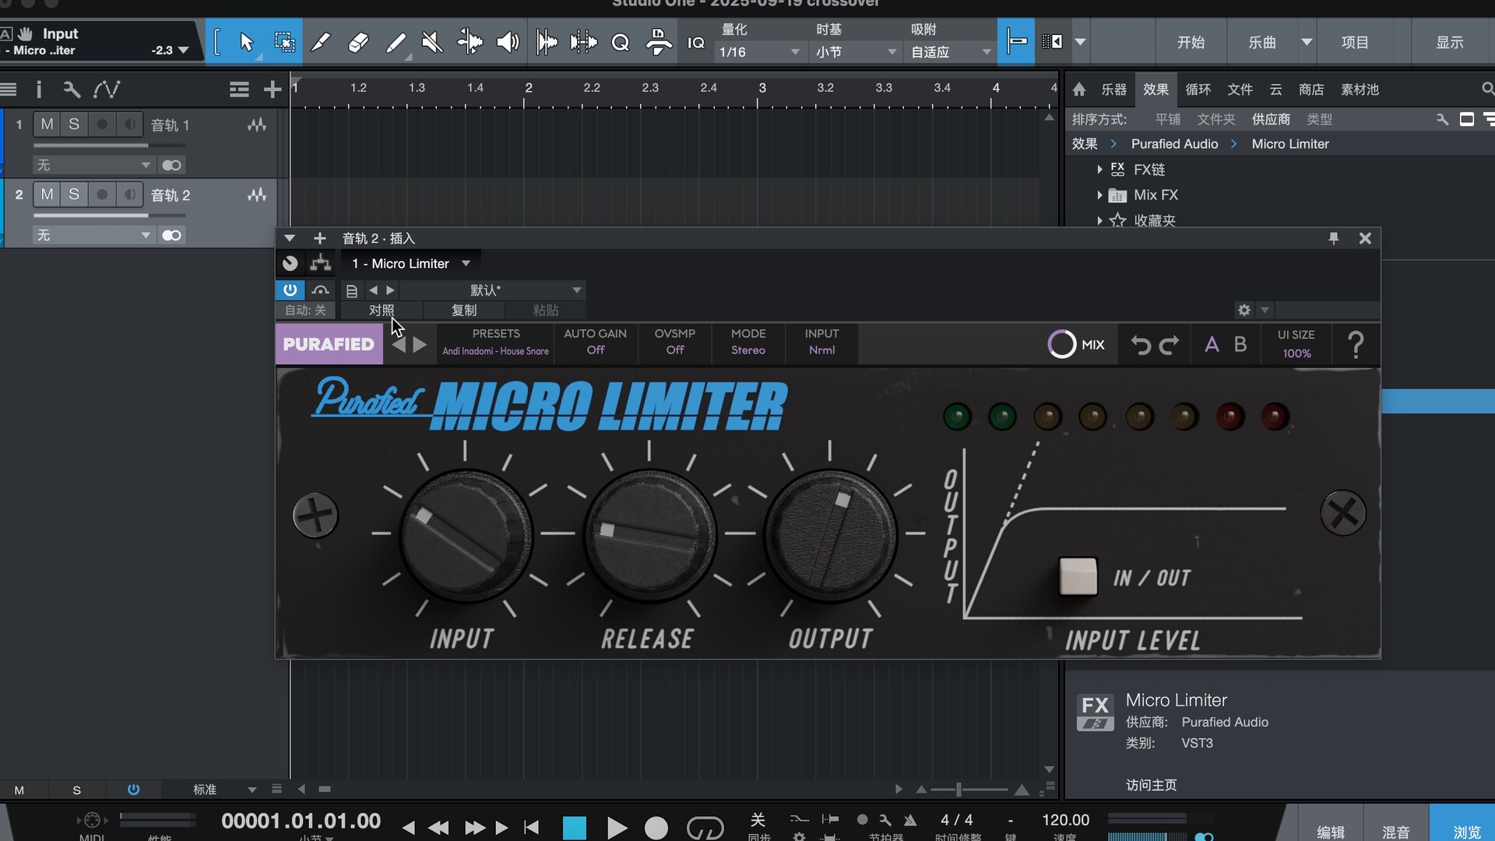The height and width of the screenshot is (841, 1495).
Task: Open the quantize 1/16 dropdown
Action: click(x=758, y=52)
